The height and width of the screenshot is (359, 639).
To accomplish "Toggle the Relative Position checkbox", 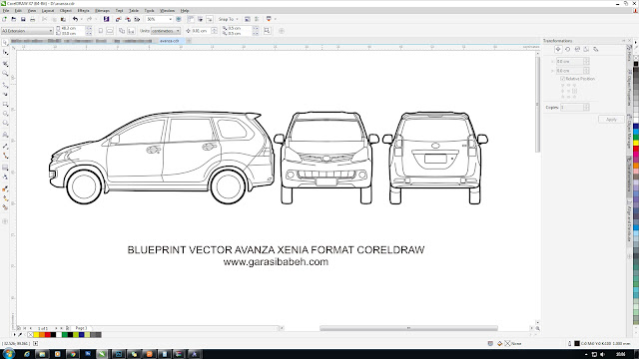I will coord(562,79).
